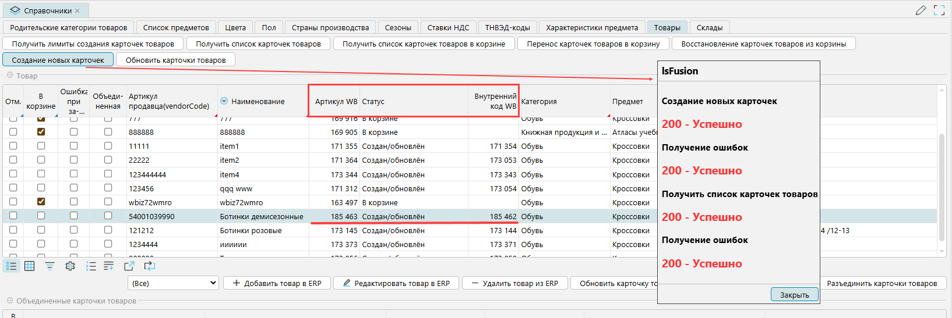Switch to list view in grid toolbar
Screen dimensions: 952x318
click(x=12, y=266)
